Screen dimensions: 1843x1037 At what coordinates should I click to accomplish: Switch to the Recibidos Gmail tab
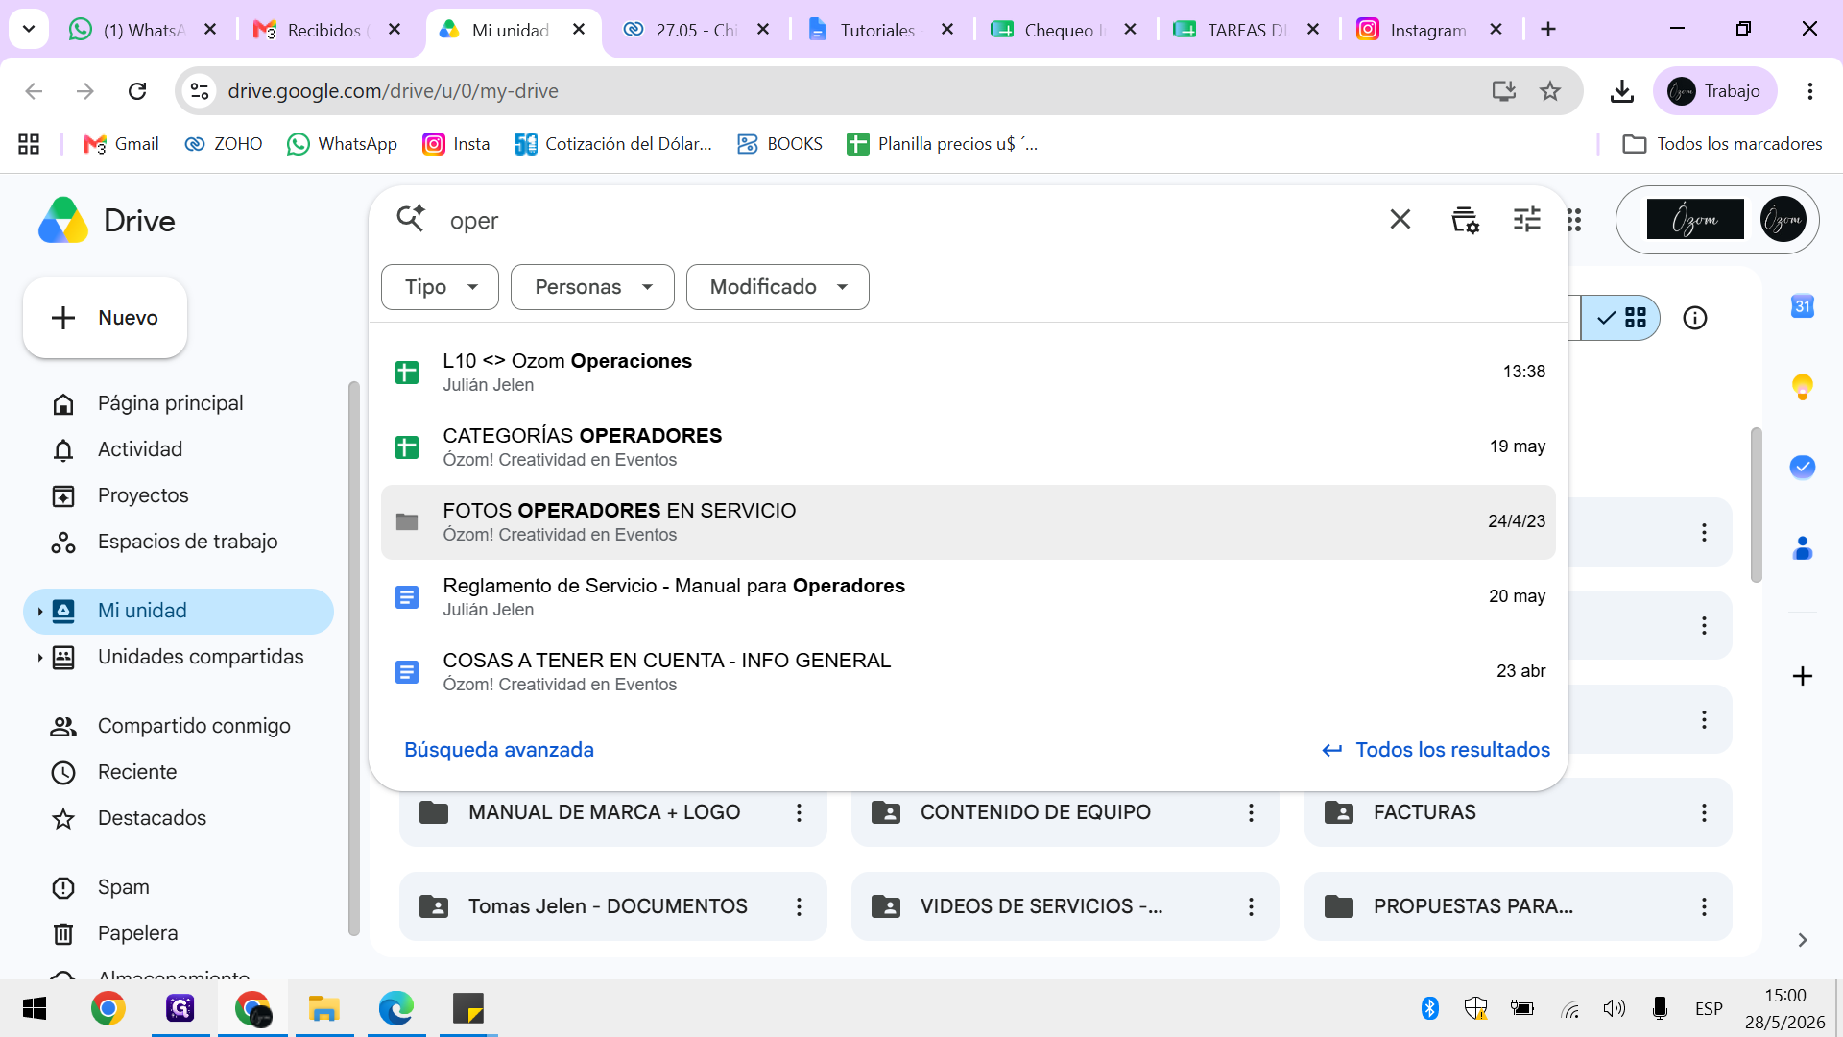point(326,30)
